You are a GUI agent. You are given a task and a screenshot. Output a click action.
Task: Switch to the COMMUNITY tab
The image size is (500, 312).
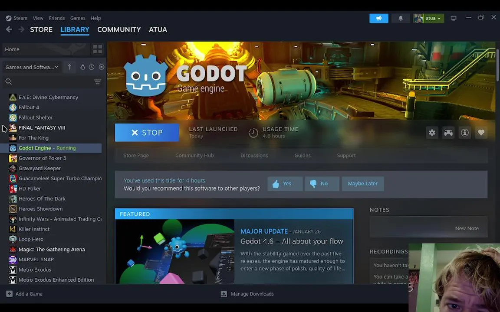119,29
